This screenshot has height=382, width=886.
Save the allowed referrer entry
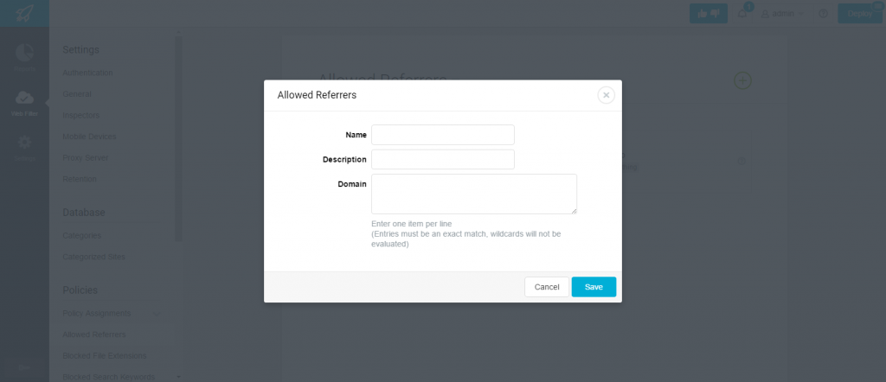594,287
